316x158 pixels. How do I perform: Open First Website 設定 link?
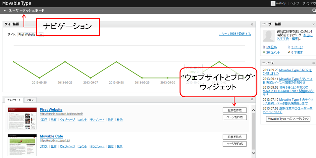coord(111,120)
